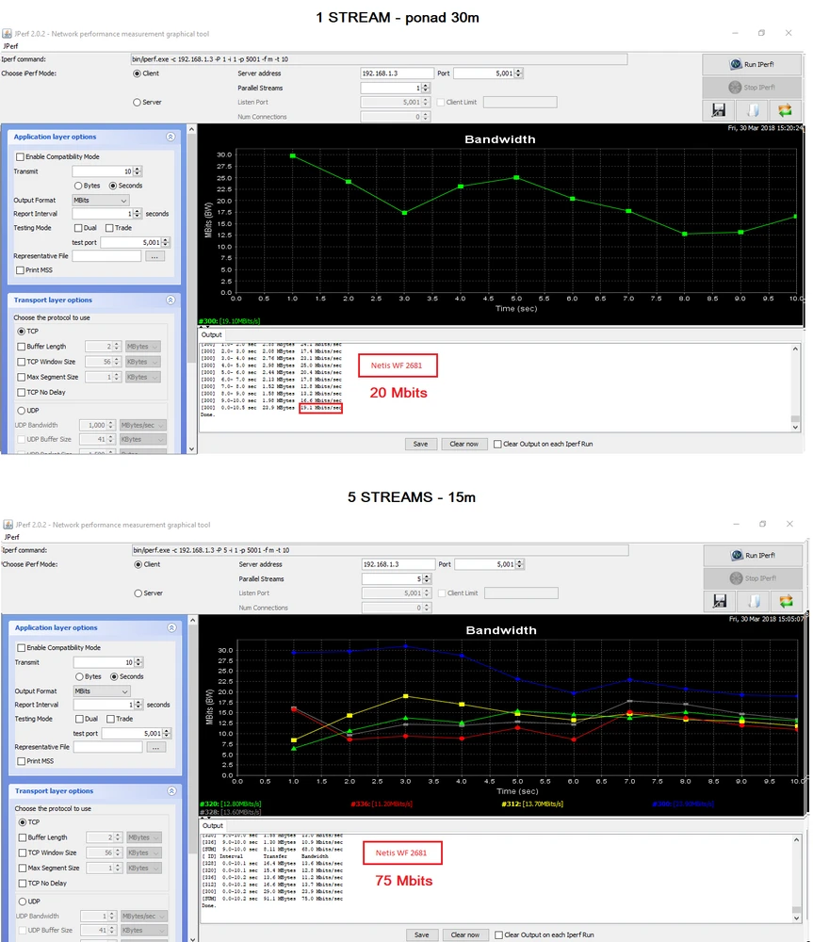Click Clear now button in top window
Viewport: 813px width, 942px height.
coord(464,444)
